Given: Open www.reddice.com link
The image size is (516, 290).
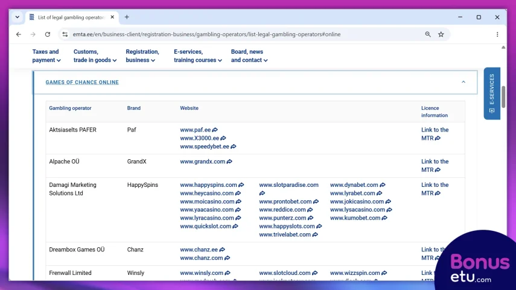Looking at the screenshot, I should (282, 209).
